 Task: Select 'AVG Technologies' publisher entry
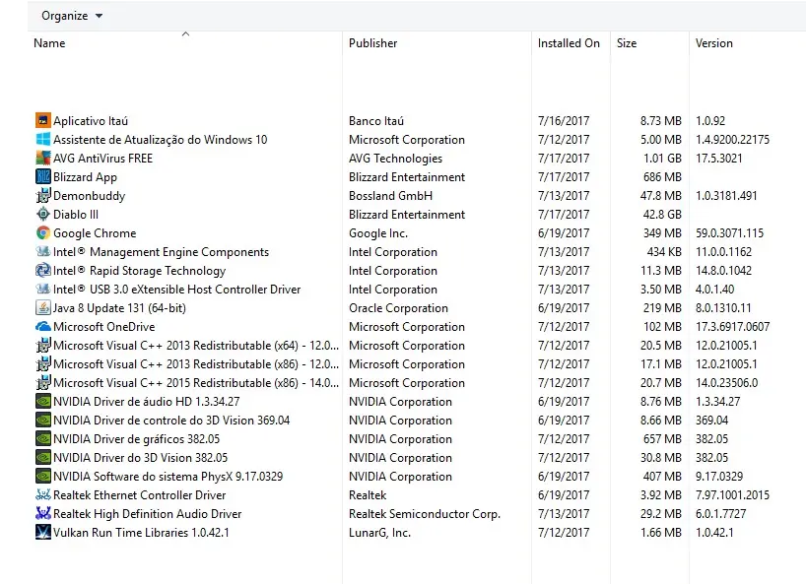pyautogui.click(x=396, y=159)
